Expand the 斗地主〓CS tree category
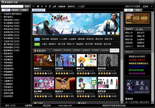 (2, 78)
